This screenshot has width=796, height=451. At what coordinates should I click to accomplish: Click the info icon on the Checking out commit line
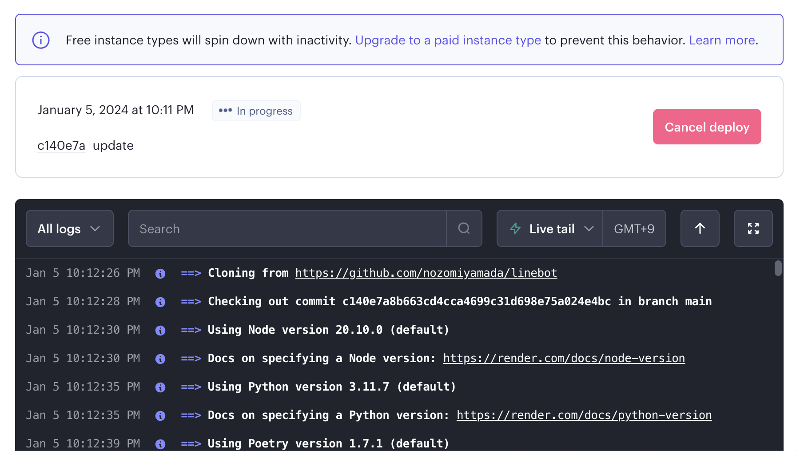tap(160, 302)
